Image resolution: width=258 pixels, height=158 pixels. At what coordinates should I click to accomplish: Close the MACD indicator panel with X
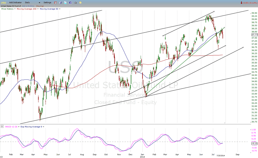coord(2,126)
